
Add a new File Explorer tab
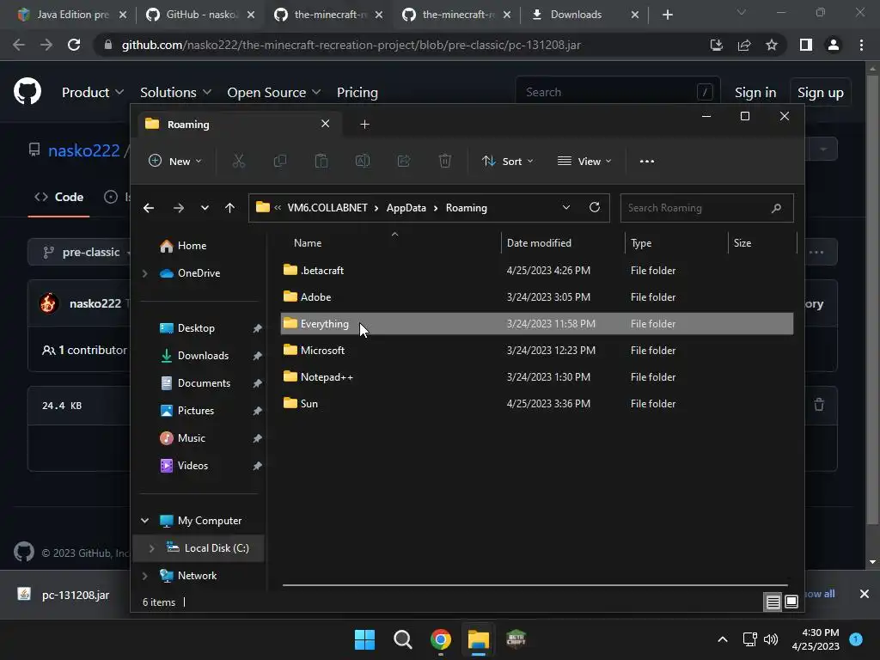(364, 124)
